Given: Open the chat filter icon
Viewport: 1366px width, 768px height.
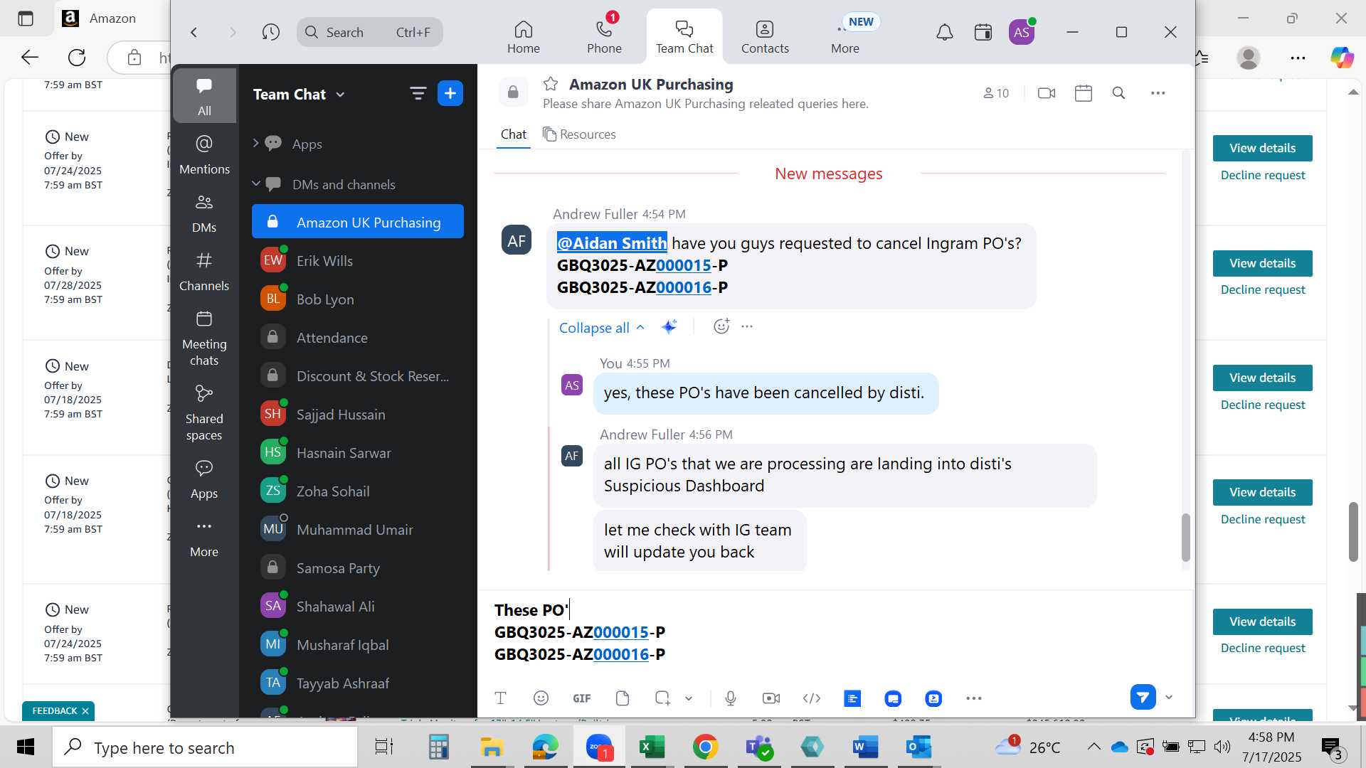Looking at the screenshot, I should click(418, 93).
